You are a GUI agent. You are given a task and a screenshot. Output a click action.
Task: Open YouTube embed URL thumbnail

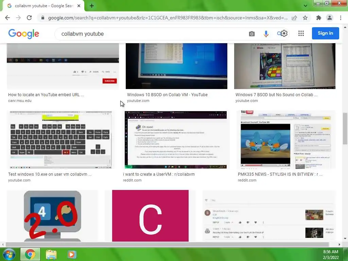(x=63, y=66)
